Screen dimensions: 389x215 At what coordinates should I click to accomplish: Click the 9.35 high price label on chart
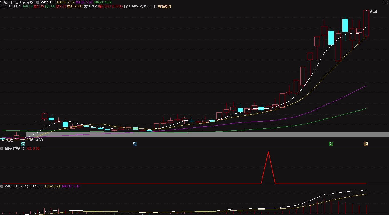pyautogui.click(x=373, y=12)
